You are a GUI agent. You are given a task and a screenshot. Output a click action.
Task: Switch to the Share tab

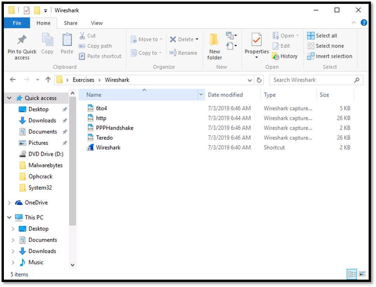71,23
